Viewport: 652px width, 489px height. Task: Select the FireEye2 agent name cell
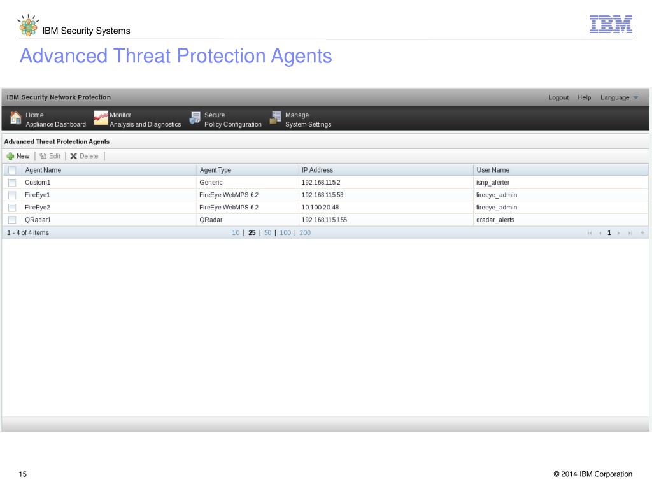[109, 208]
